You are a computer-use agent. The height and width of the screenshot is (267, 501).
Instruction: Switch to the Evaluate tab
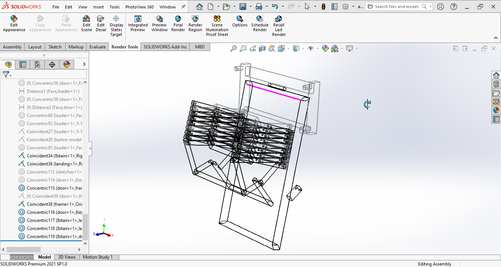[98, 47]
